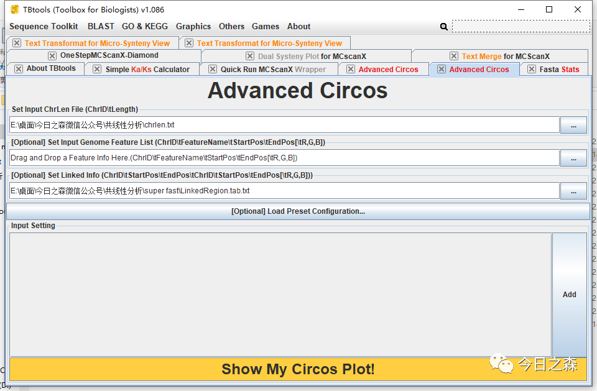This screenshot has height=391, width=597.
Task: Browse for Genome Feature List file
Action: (x=573, y=158)
